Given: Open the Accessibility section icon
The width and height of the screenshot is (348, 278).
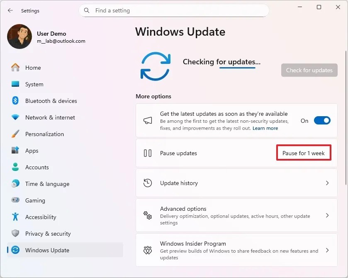Looking at the screenshot, I should [x=15, y=217].
